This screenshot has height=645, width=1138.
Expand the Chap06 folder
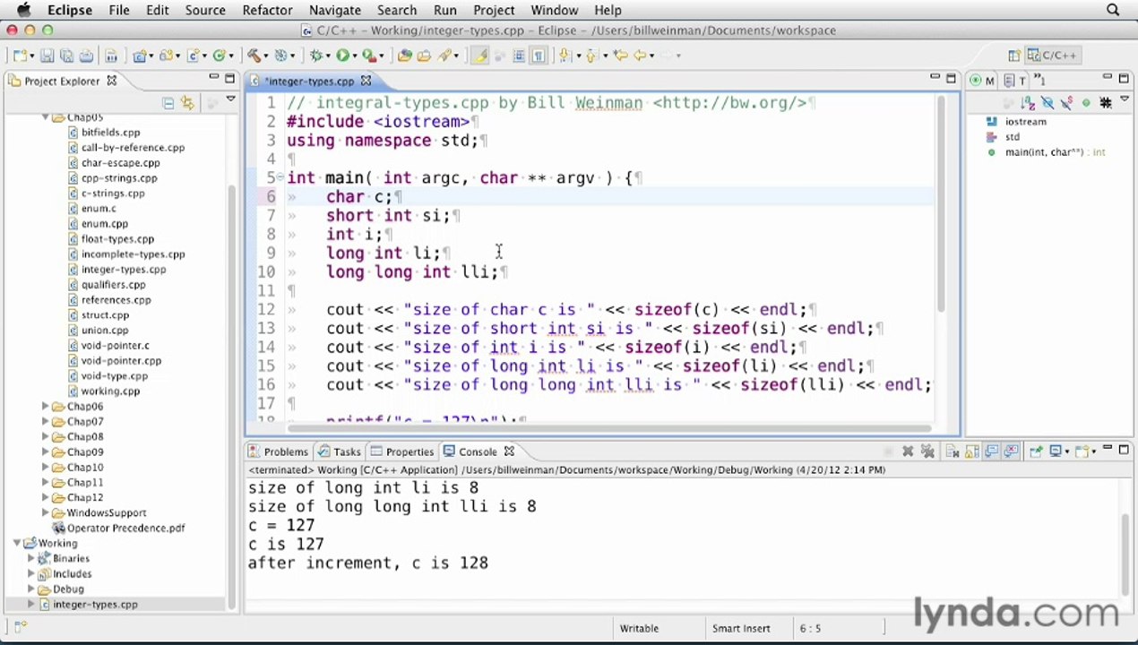pos(46,407)
